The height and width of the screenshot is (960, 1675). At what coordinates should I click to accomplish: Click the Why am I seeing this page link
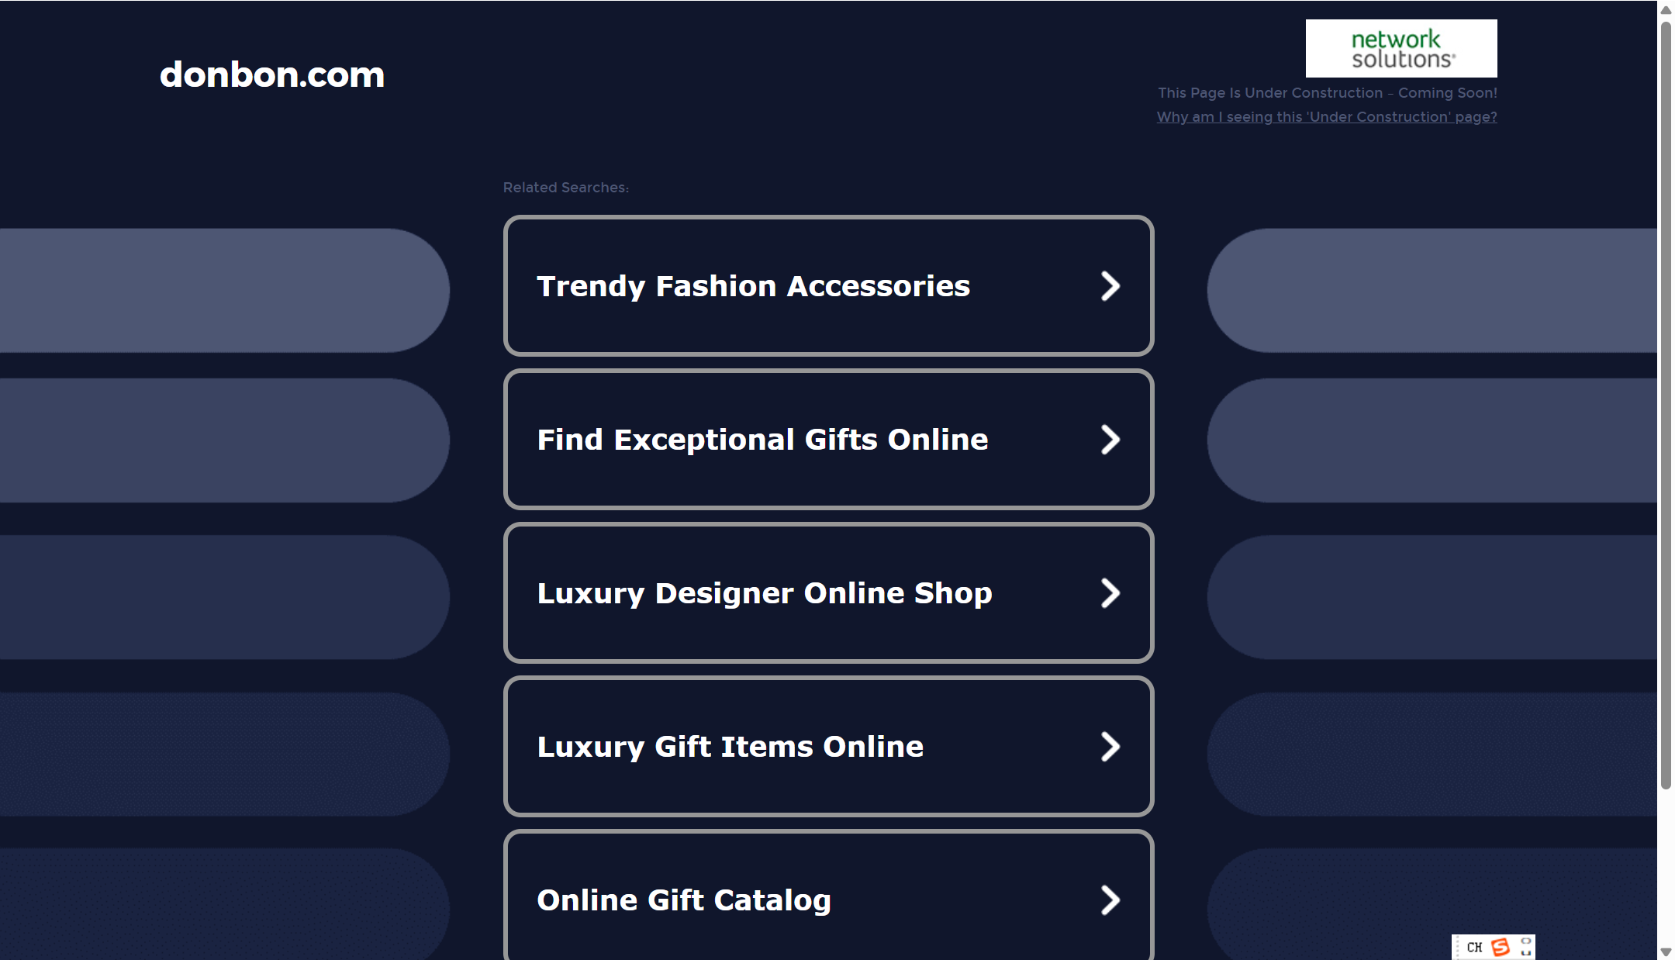1327,117
